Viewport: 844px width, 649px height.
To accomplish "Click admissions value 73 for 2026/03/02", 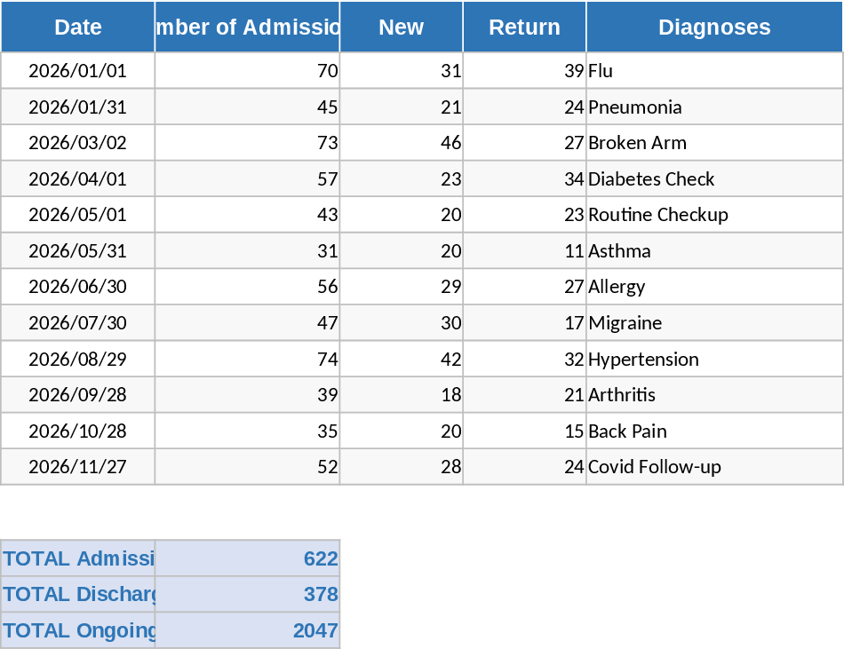I will pos(247,143).
